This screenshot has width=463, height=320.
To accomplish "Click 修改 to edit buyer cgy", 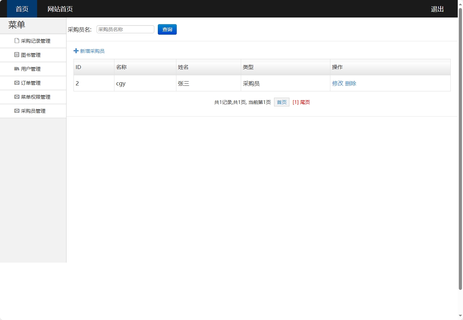I will (337, 83).
